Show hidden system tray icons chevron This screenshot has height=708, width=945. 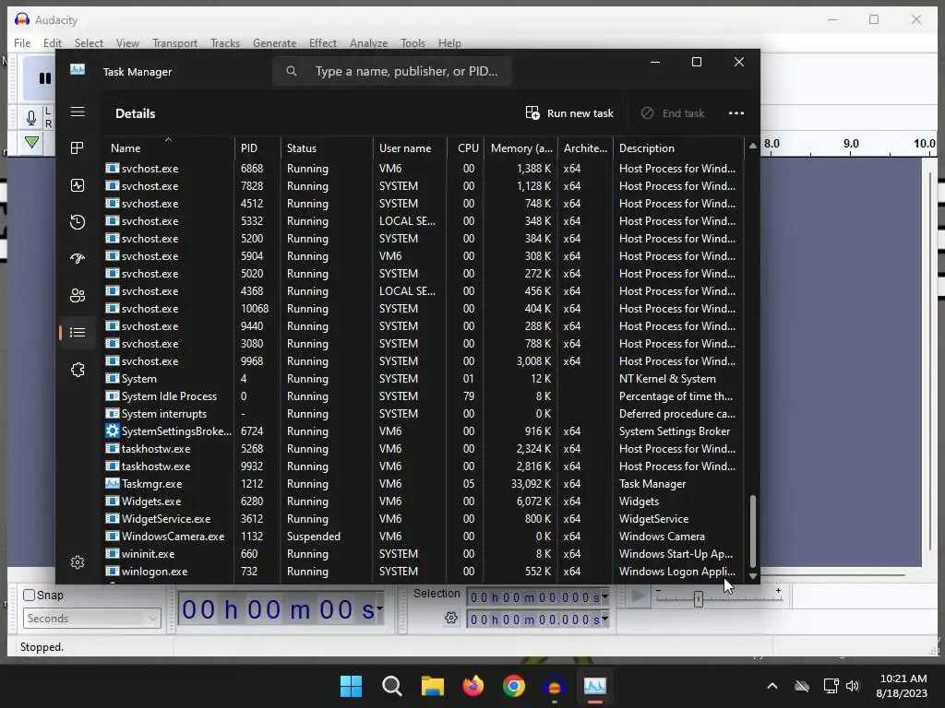click(772, 686)
